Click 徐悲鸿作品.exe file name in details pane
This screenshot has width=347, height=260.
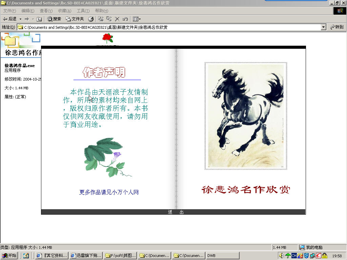click(20, 66)
